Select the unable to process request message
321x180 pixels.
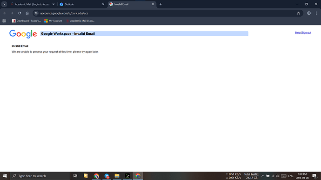[55, 52]
